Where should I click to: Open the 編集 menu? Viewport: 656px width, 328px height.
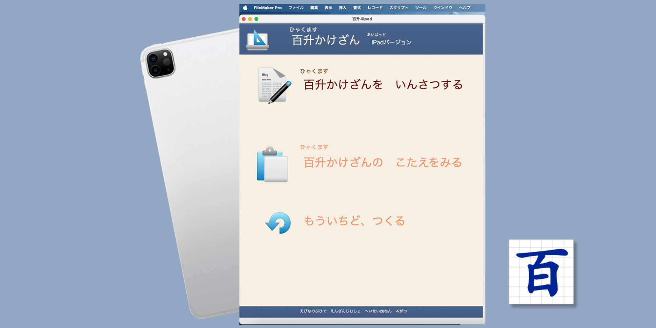(x=314, y=8)
